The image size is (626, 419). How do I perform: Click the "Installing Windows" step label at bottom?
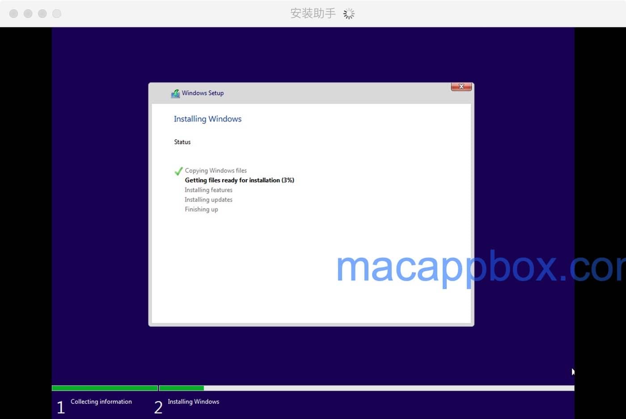click(x=194, y=402)
